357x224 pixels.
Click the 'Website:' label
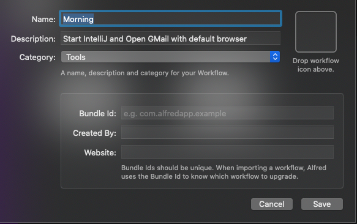point(100,152)
